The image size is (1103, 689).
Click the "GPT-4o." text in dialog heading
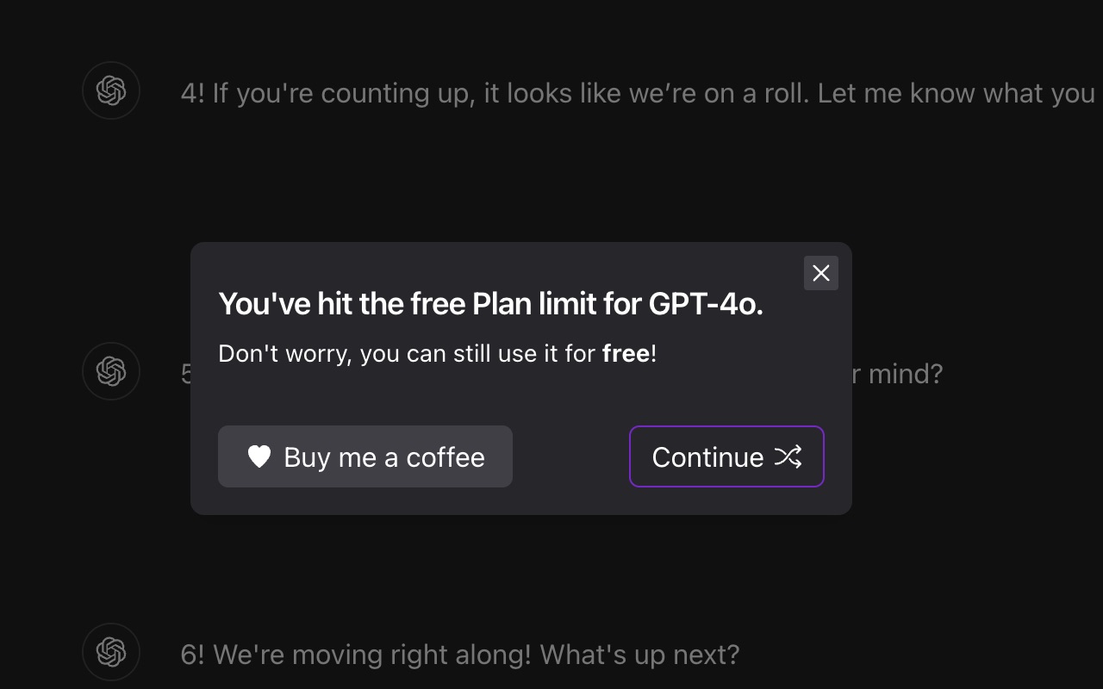click(705, 304)
